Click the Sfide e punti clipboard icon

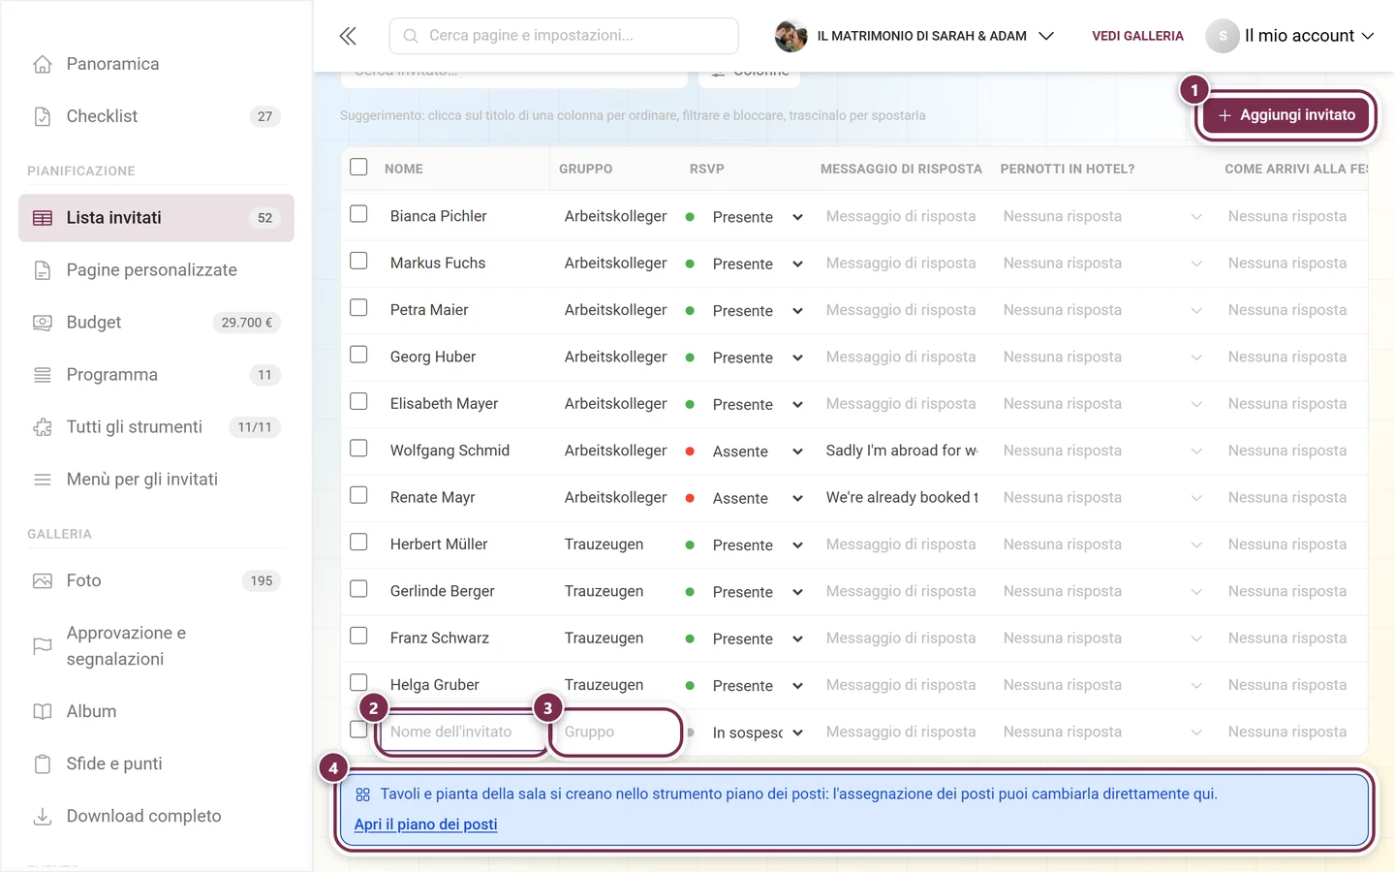click(43, 763)
